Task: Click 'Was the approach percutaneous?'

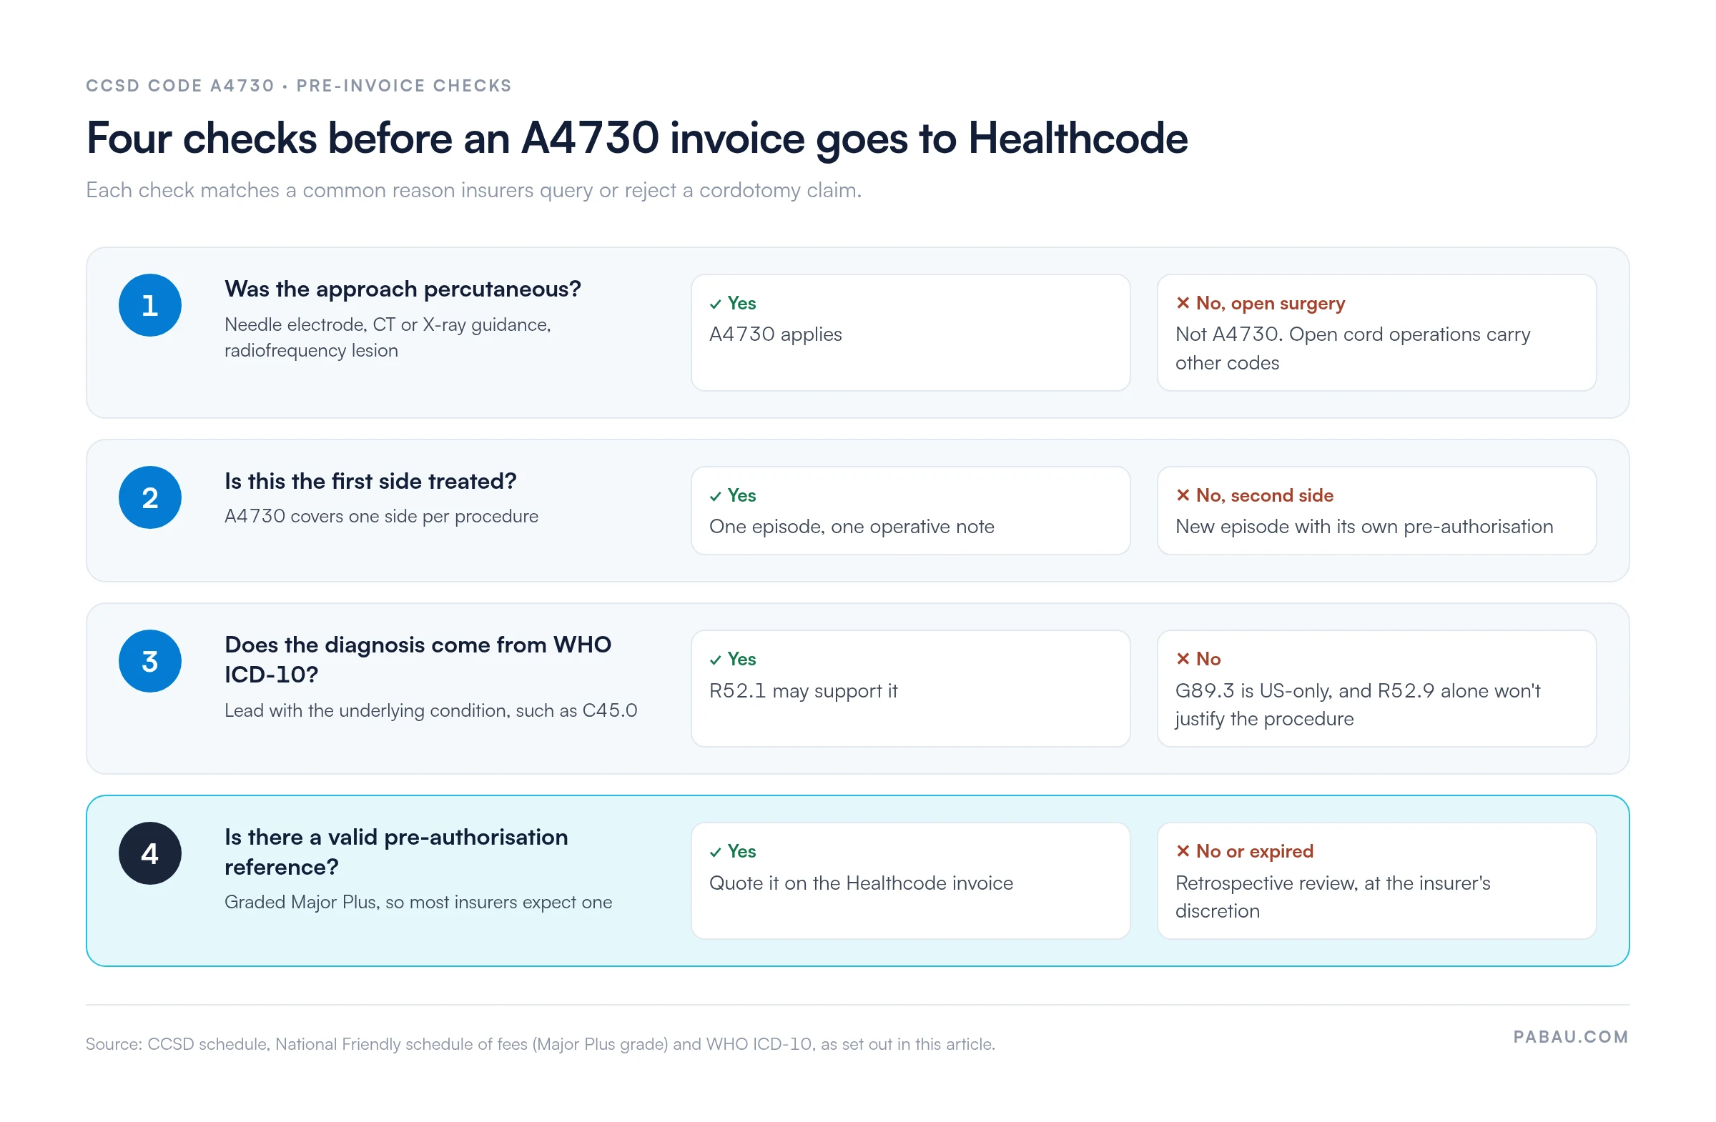Action: (x=403, y=289)
